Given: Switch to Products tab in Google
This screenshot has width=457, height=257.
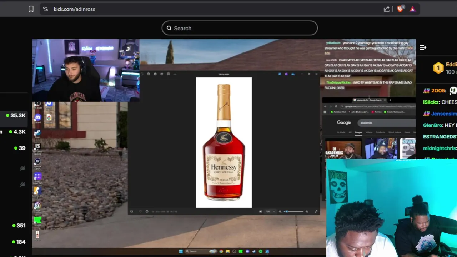Looking at the screenshot, I should (x=381, y=132).
